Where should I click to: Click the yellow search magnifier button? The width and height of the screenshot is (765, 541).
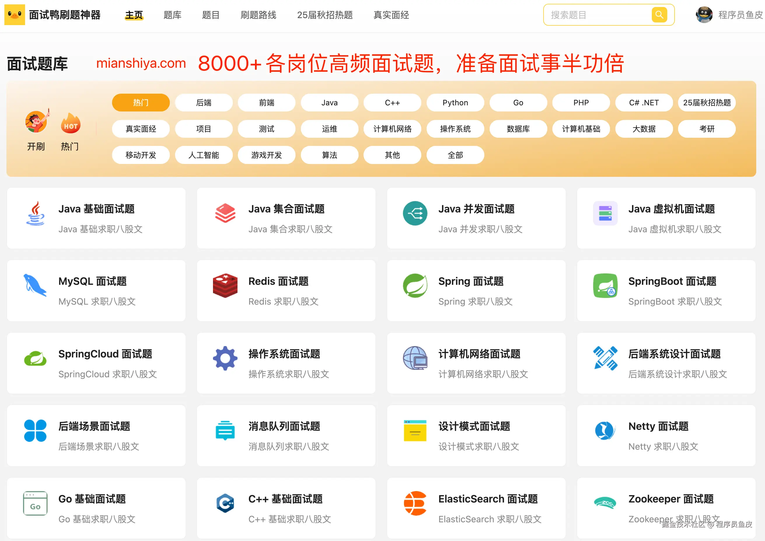click(659, 15)
